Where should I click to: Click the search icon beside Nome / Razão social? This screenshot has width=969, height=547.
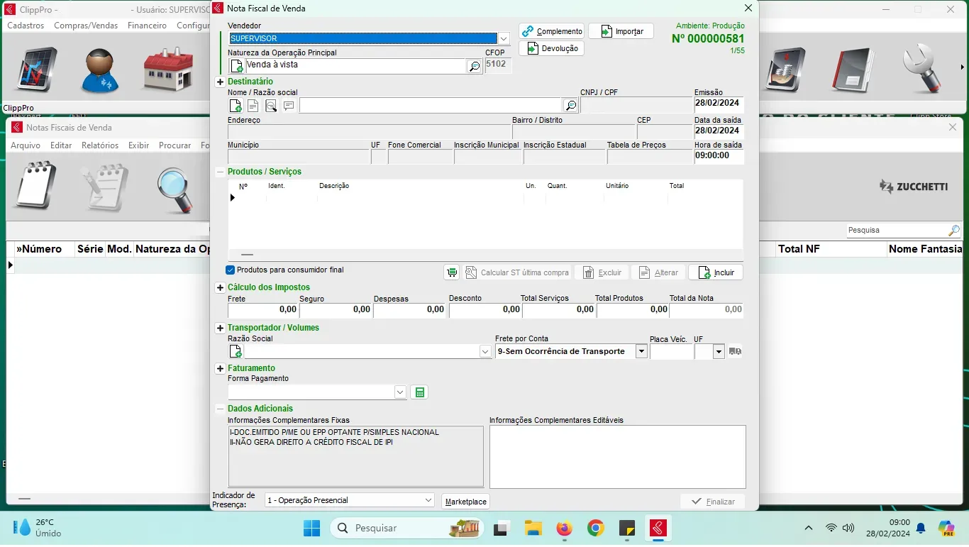click(x=570, y=106)
